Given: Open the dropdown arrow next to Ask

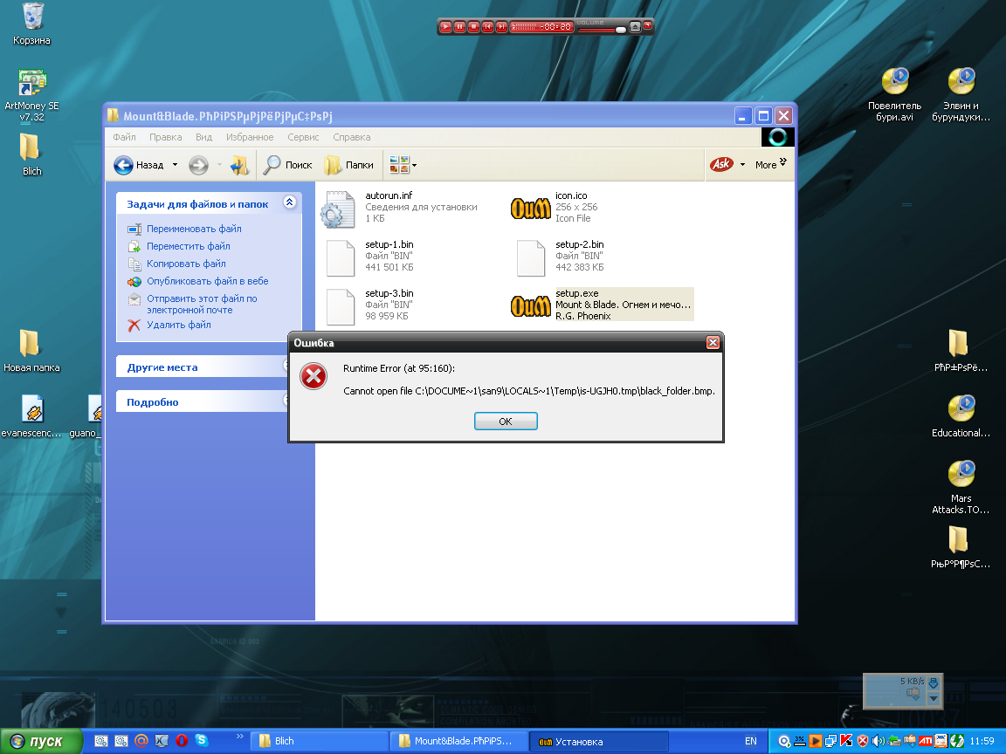Looking at the screenshot, I should click(742, 165).
